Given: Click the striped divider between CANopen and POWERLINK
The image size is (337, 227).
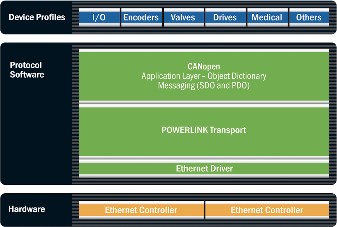Looking at the screenshot, I should 204,104.
